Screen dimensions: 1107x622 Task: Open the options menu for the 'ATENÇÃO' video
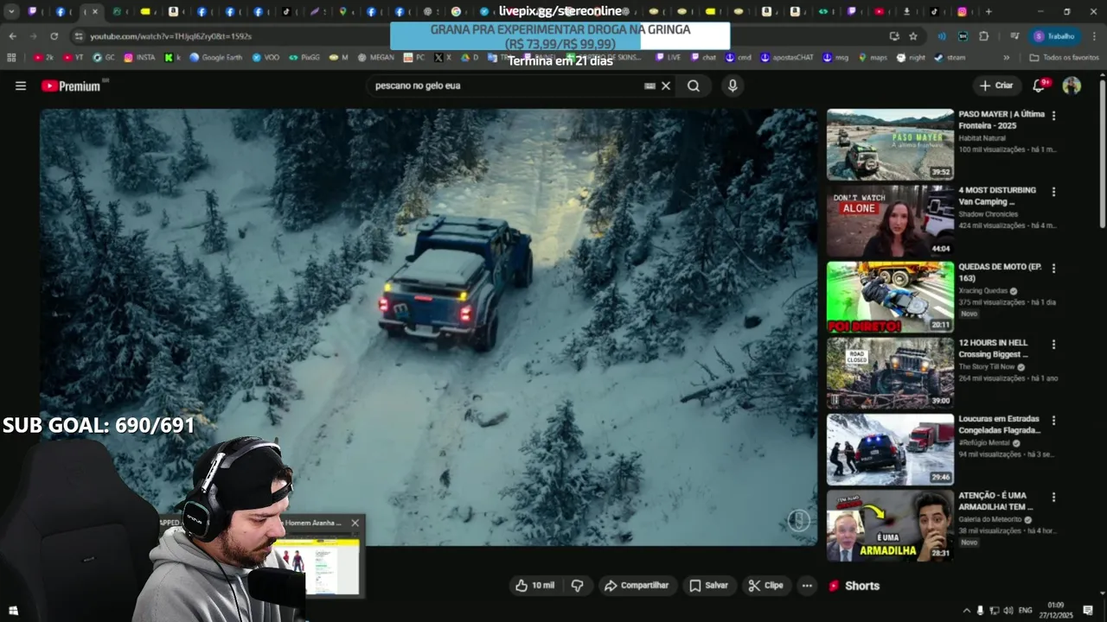[x=1053, y=497]
